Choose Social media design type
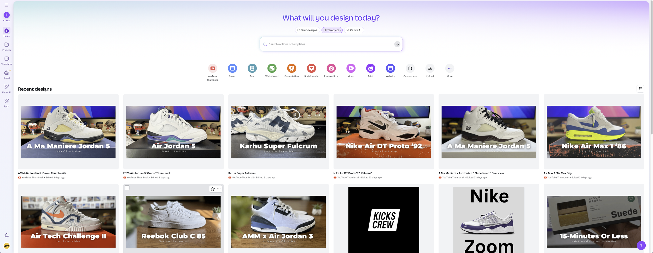 [311, 68]
